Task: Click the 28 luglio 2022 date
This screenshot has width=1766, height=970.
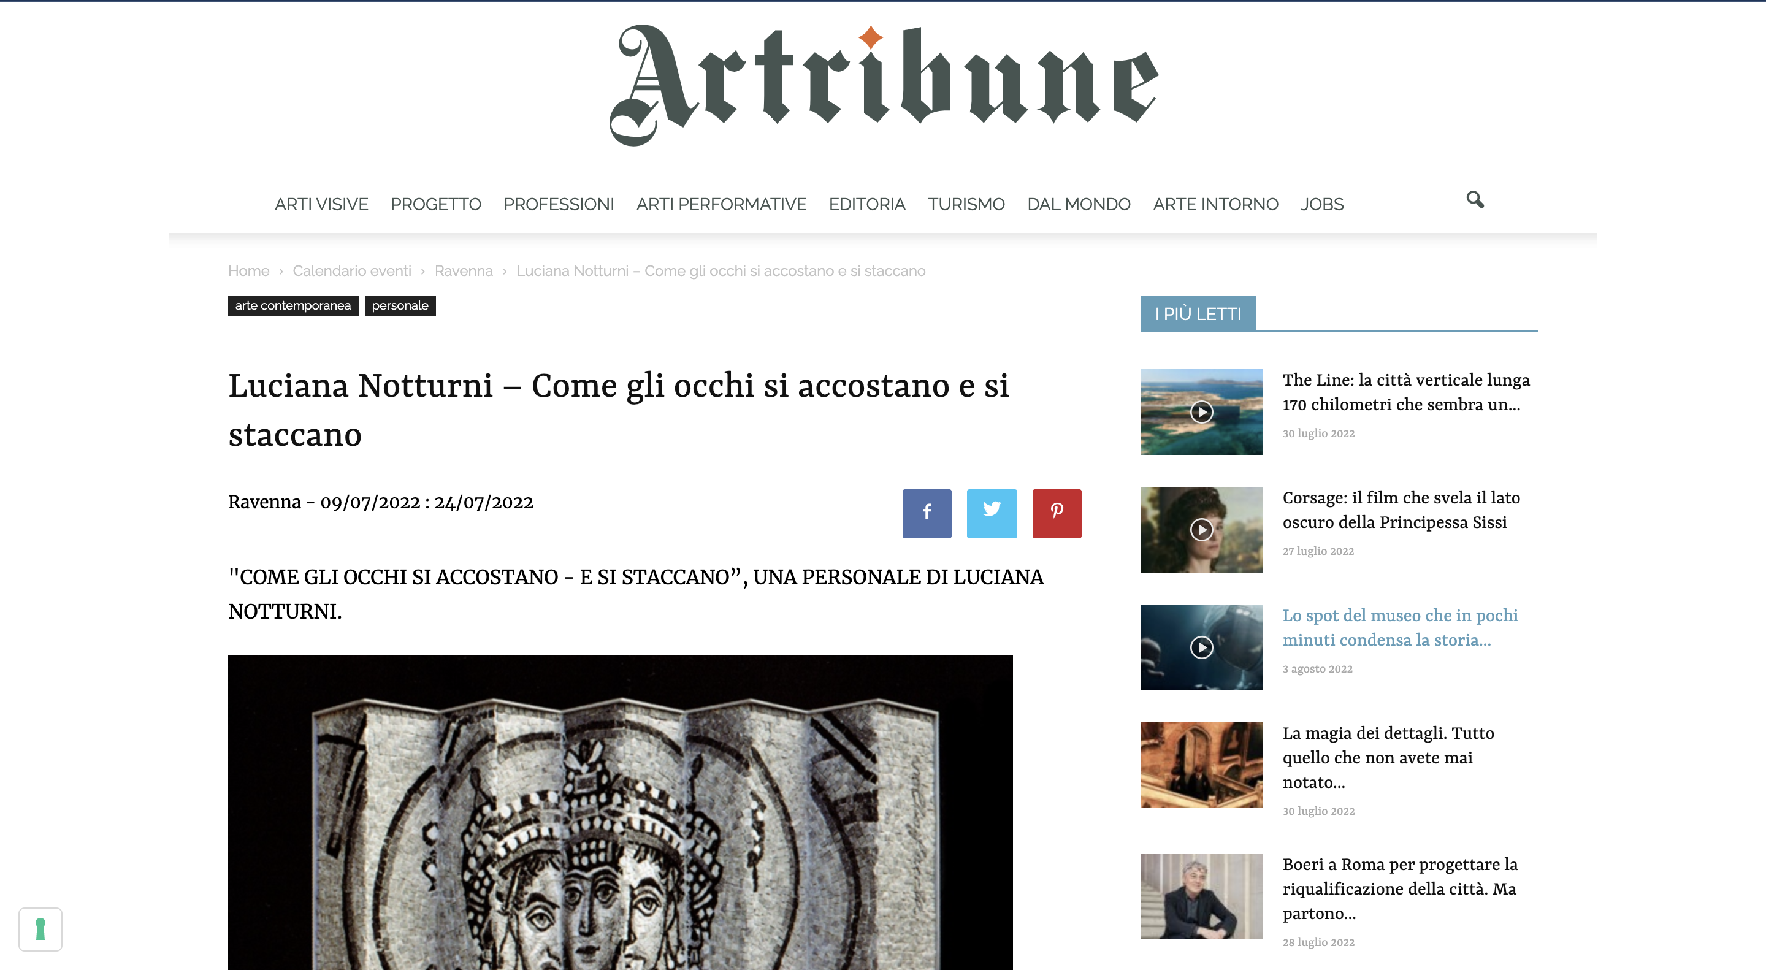Action: point(1318,942)
